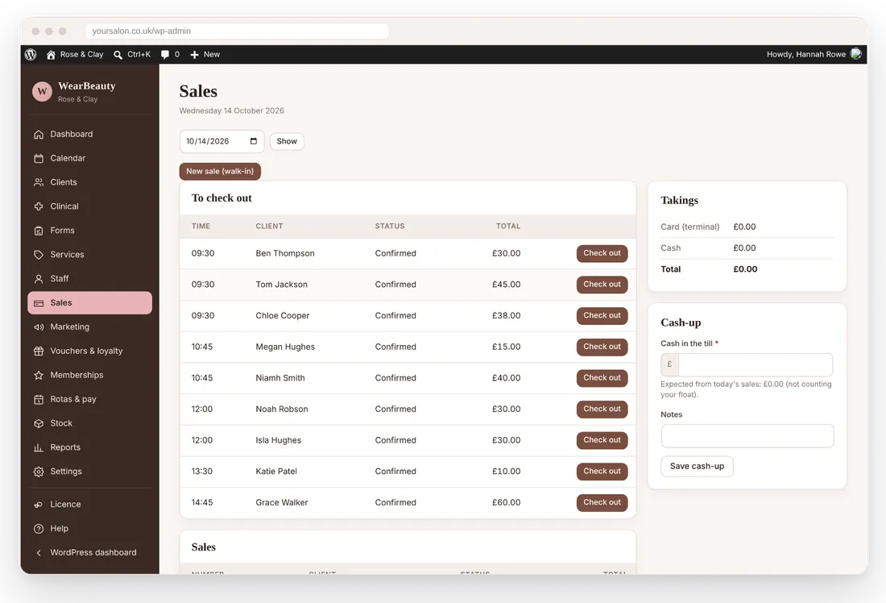
Task: Click the Clients people icon
Action: point(39,183)
